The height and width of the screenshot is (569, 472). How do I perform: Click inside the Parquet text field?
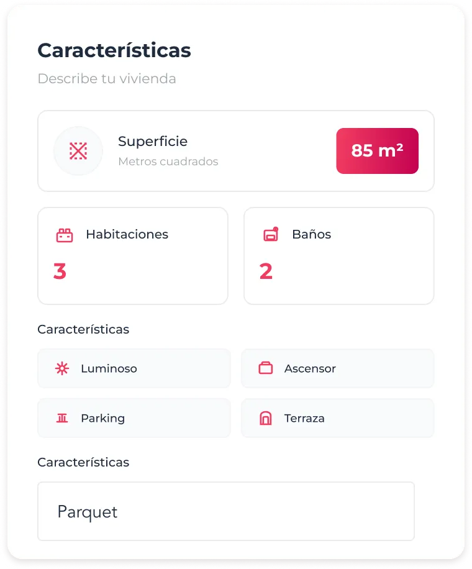point(225,511)
